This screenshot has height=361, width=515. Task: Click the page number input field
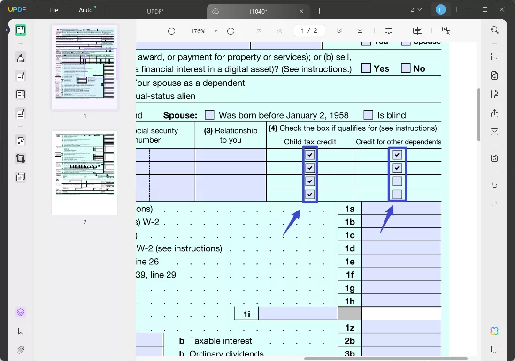[309, 30]
